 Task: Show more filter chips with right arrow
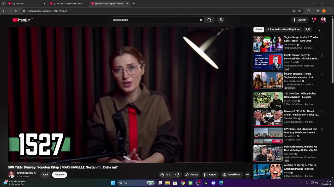(319, 30)
